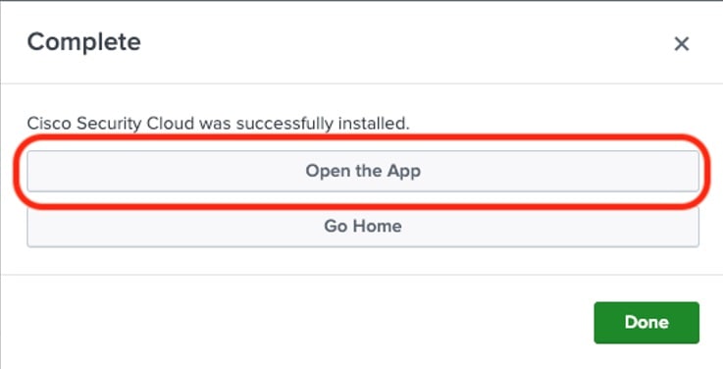Open the newly installed app
The image size is (723, 369).
point(363,171)
